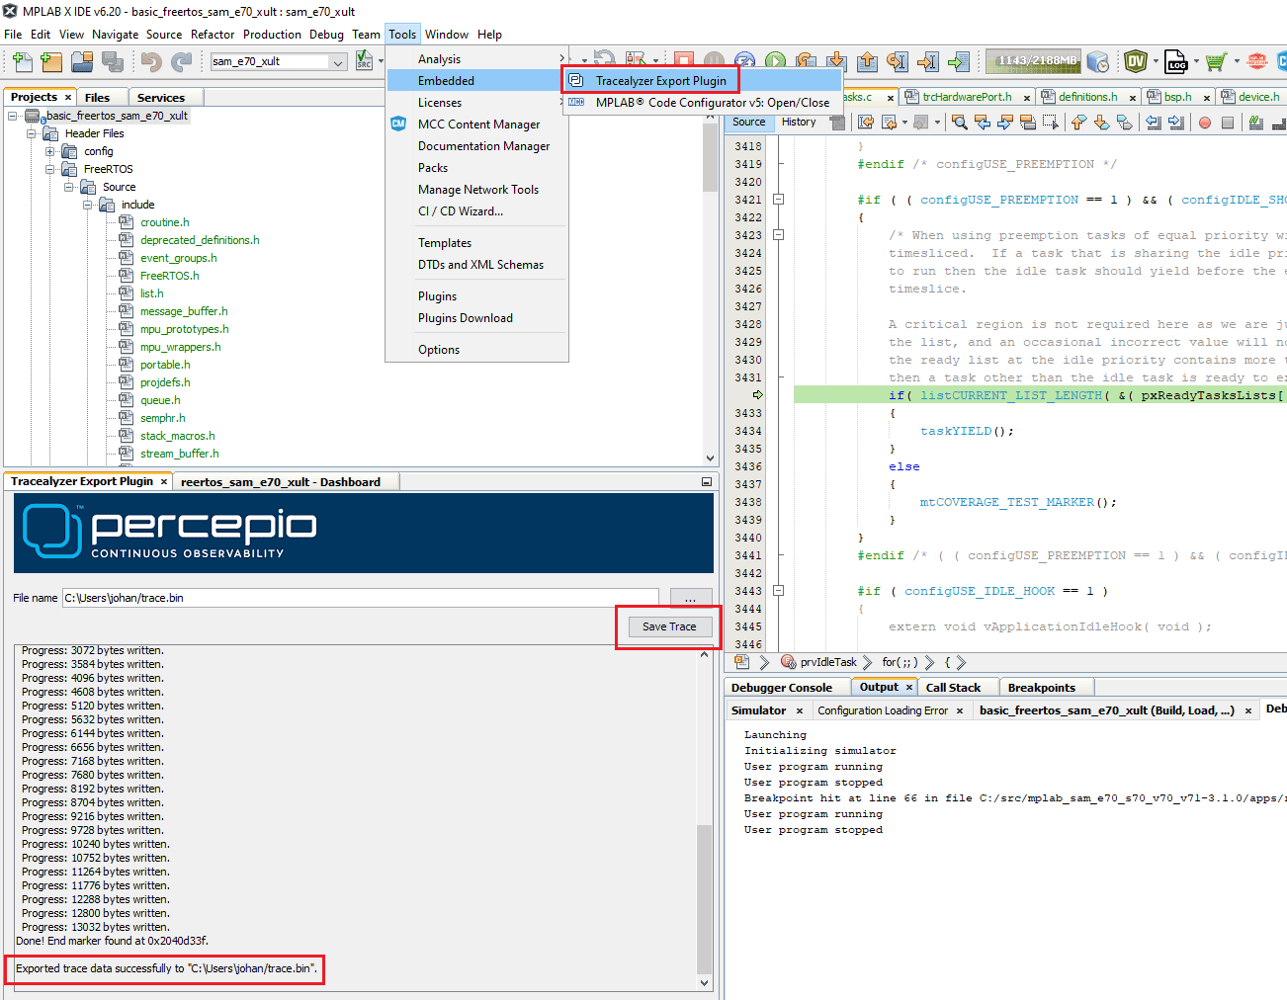Viewport: 1287px width, 1000px height.
Task: Collapse the fold marker at line 3423
Action: coord(778,235)
